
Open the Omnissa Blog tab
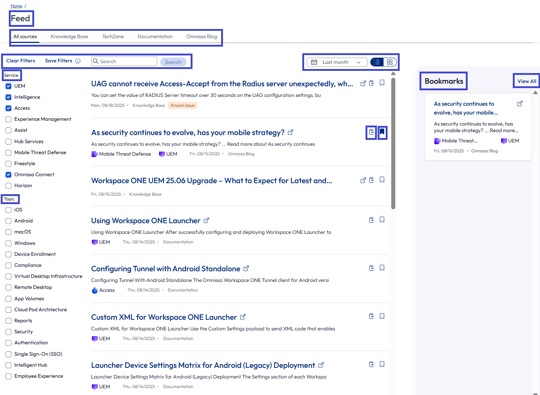(x=202, y=37)
